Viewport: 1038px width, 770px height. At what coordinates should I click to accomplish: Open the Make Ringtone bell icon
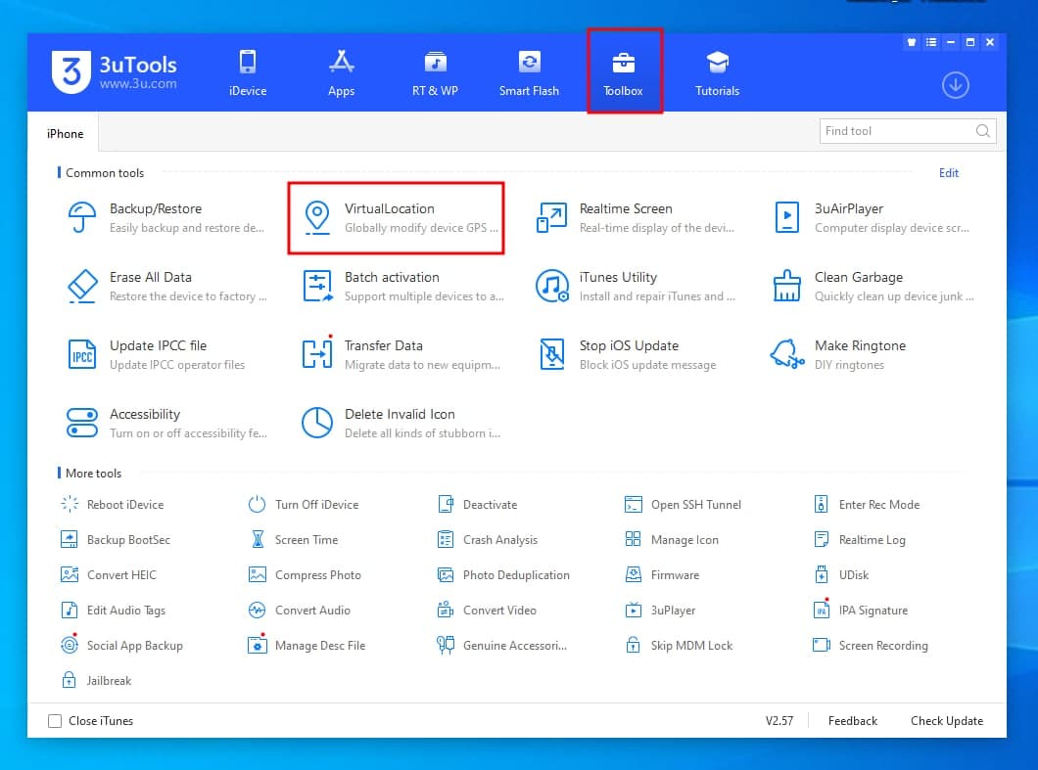coord(787,354)
